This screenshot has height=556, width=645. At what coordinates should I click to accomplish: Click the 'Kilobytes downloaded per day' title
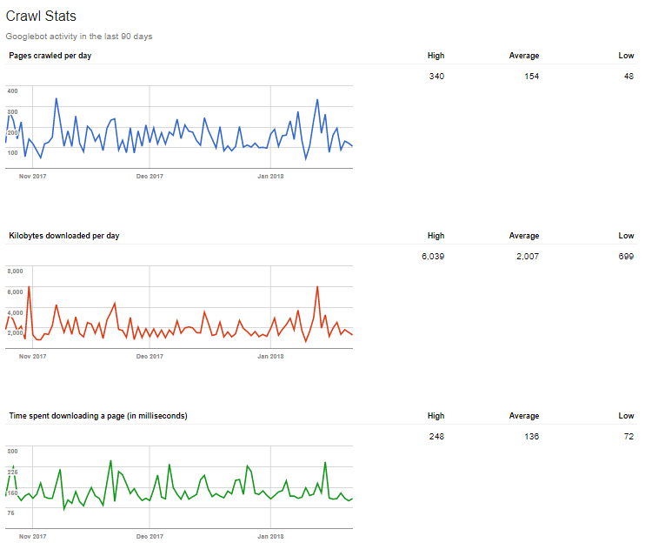[64, 236]
